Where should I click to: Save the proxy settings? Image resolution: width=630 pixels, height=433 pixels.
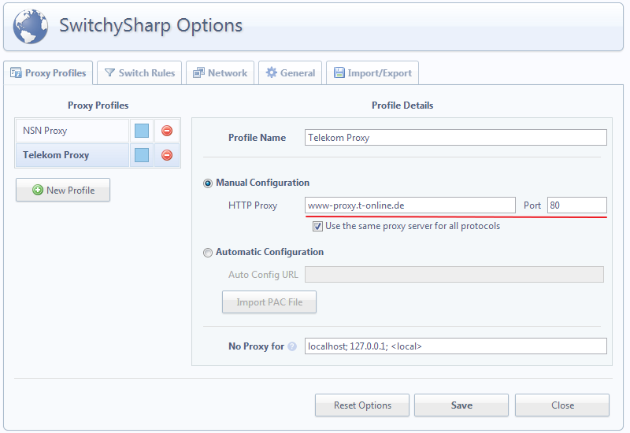click(461, 405)
